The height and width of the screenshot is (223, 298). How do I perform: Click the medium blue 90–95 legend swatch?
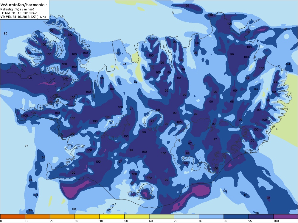(236, 216)
